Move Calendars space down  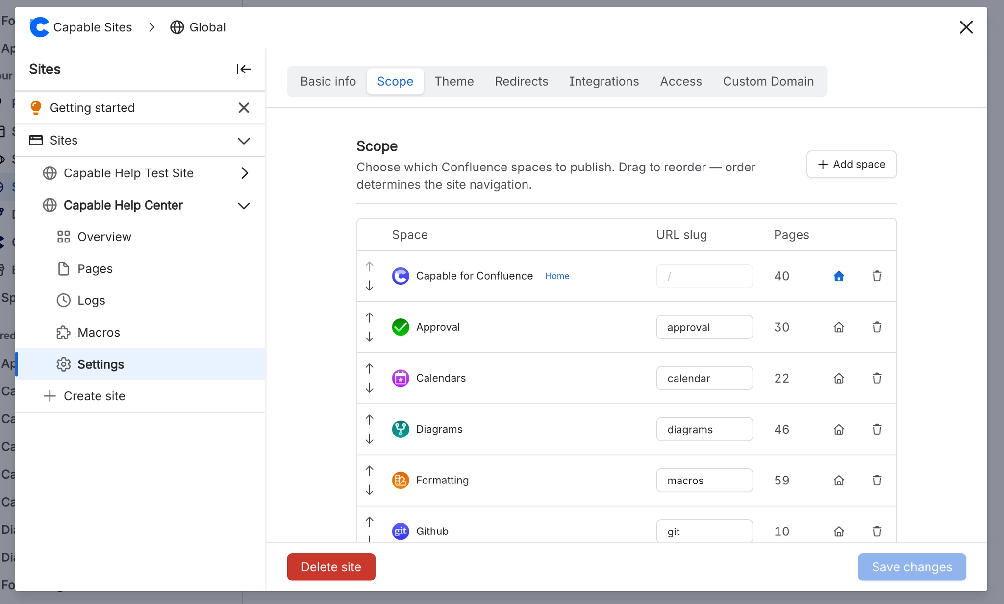click(x=370, y=387)
